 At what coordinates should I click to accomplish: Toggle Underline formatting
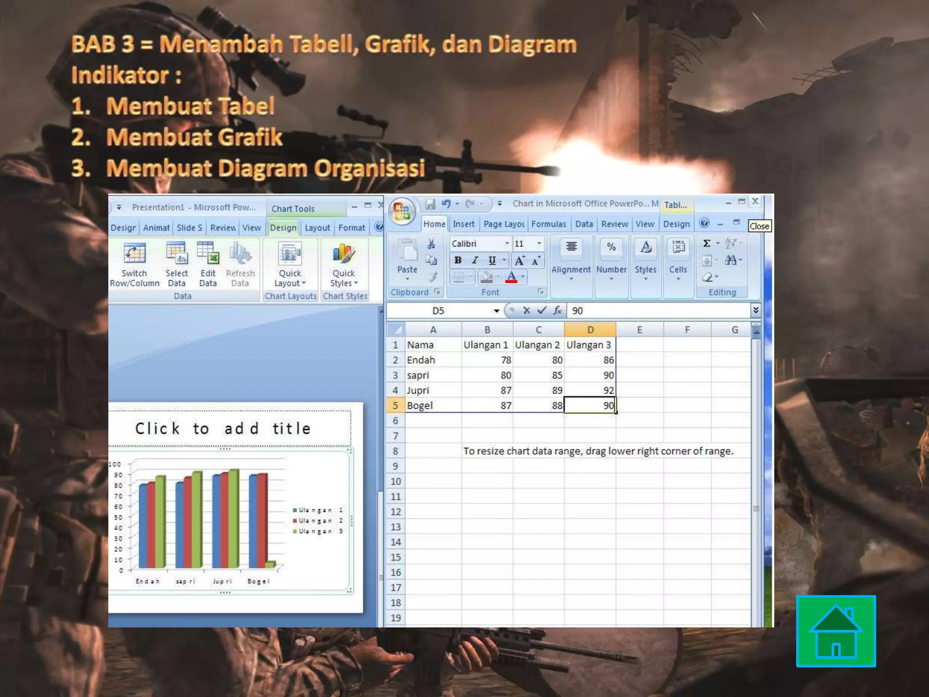coord(492,260)
